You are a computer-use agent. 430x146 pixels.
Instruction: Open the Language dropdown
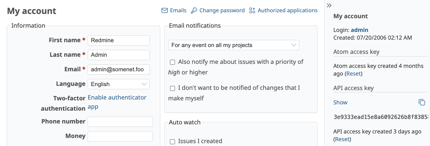pyautogui.click(x=118, y=84)
